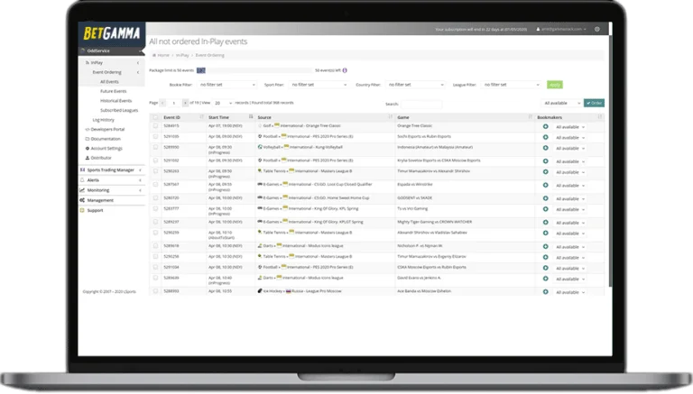The width and height of the screenshot is (693, 394).
Task: Click the BetGamma logo
Action: pyautogui.click(x=111, y=33)
